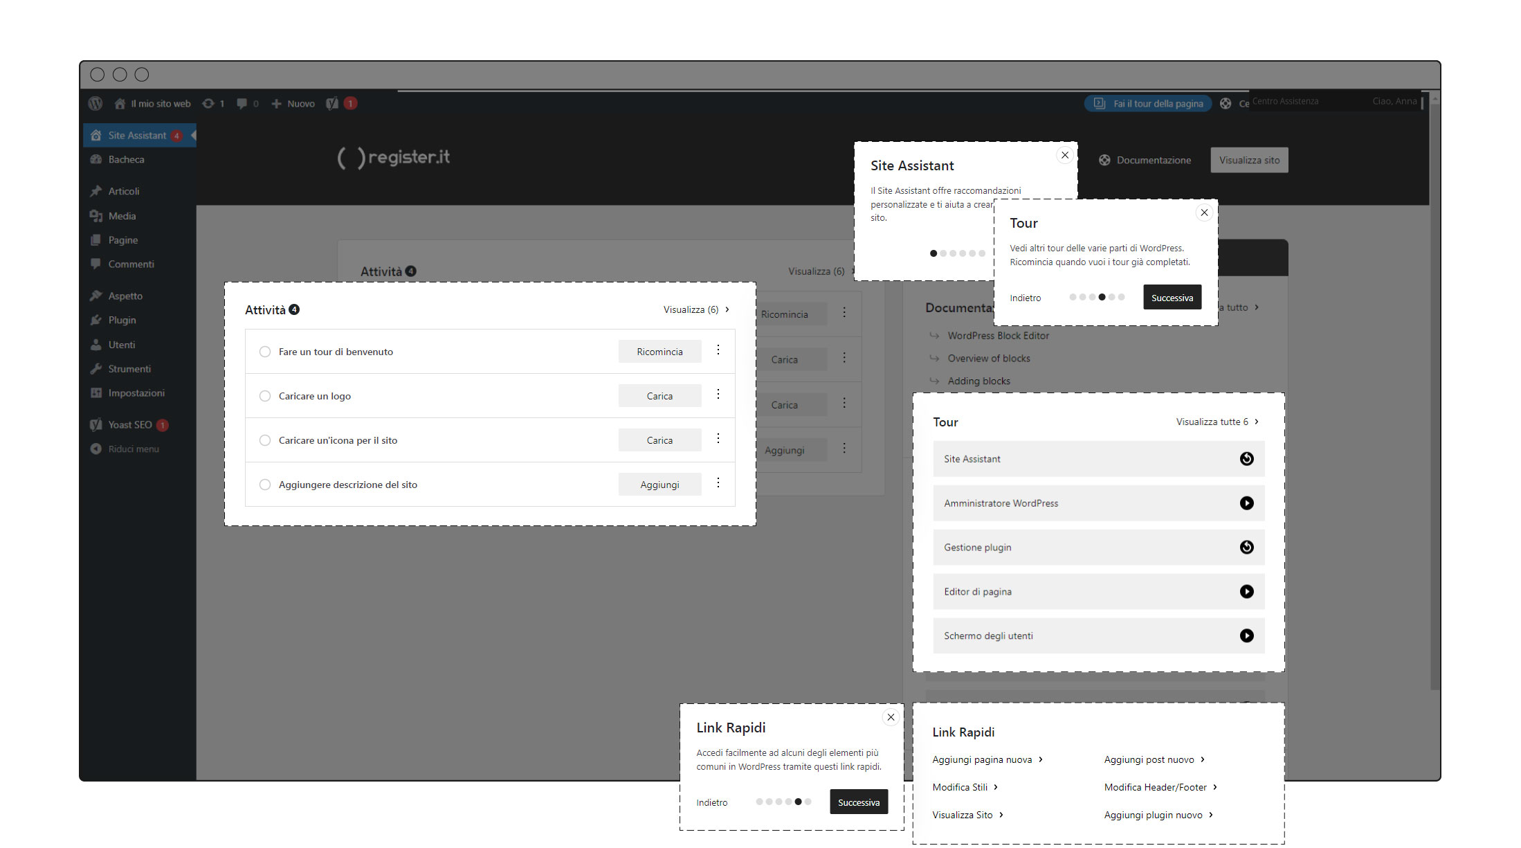Screen dimensions: 1521x848
Task: Mark Fare un tour di benvenuto complete
Action: pos(264,352)
